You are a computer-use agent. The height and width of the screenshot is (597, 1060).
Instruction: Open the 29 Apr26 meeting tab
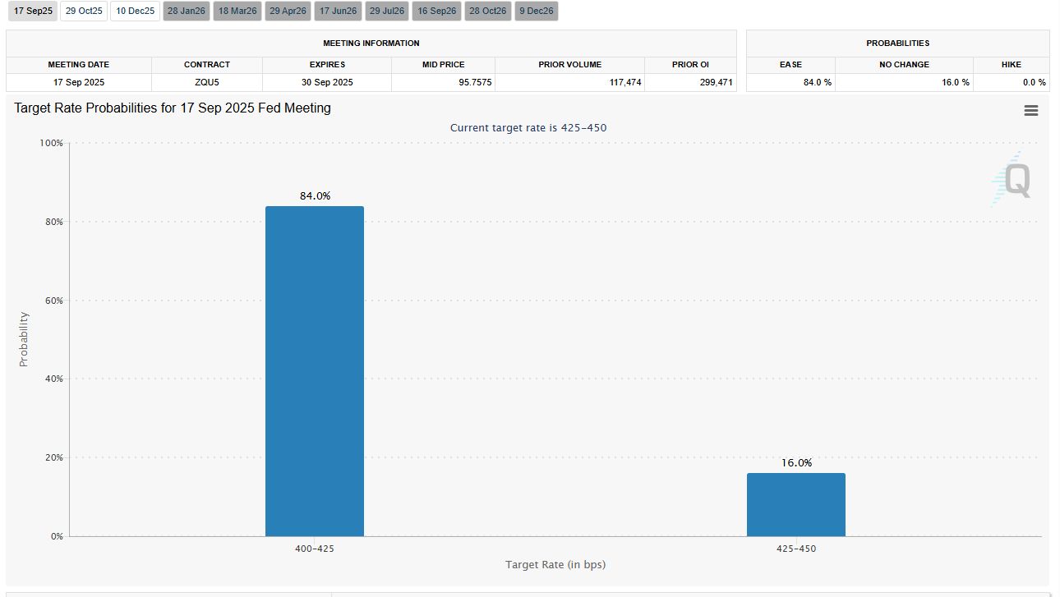tap(288, 11)
